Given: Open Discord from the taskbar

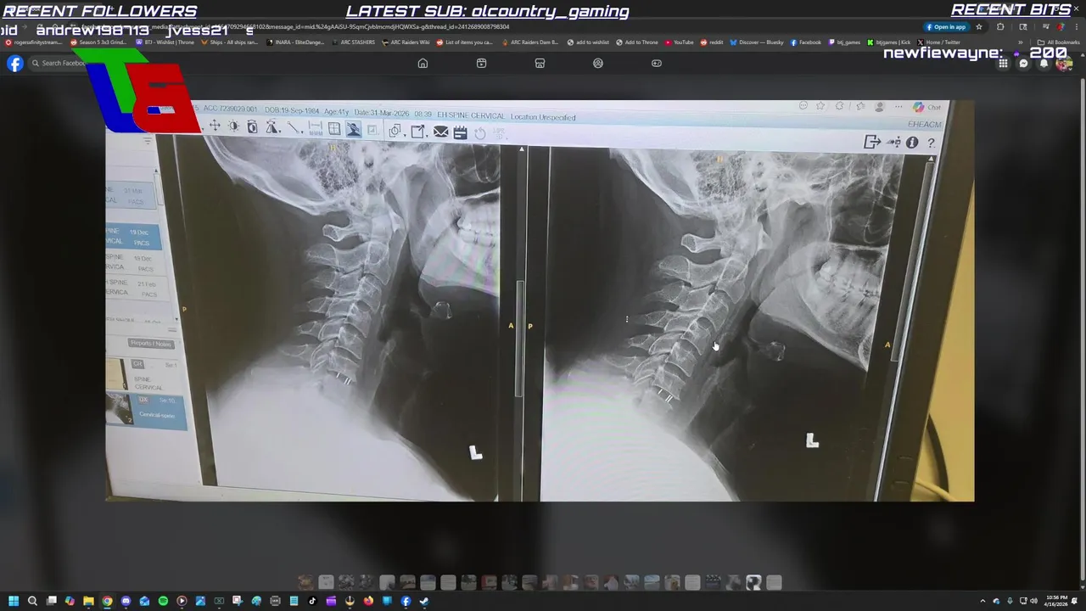Looking at the screenshot, I should [126, 601].
